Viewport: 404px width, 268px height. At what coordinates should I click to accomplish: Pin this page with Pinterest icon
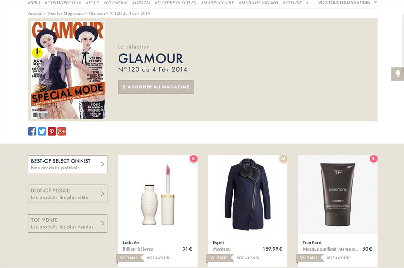pos(52,131)
